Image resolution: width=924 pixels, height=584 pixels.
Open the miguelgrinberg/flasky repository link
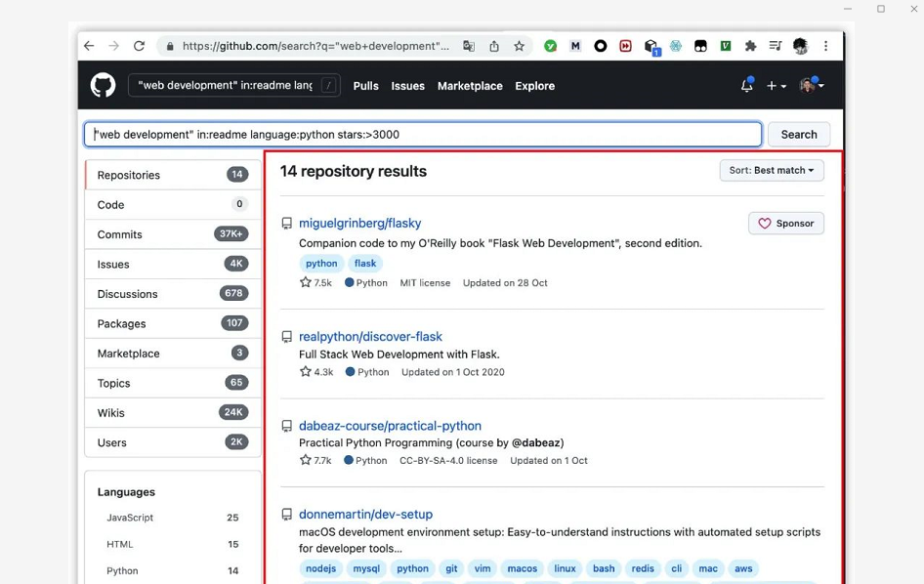[x=360, y=224]
